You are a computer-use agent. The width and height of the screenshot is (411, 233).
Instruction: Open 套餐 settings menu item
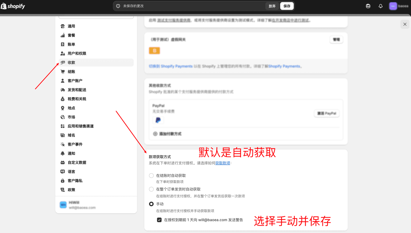pos(96,35)
